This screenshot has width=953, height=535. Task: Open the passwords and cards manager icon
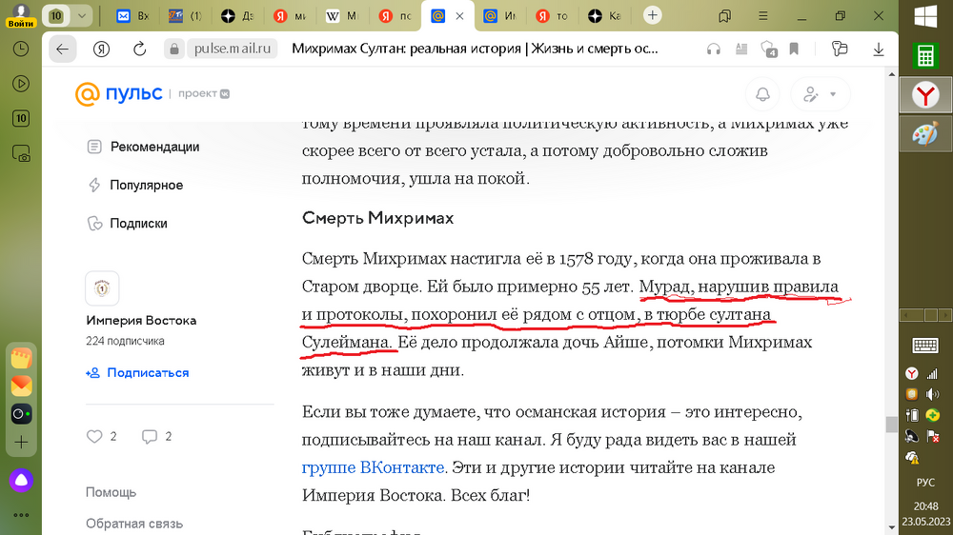tap(840, 50)
